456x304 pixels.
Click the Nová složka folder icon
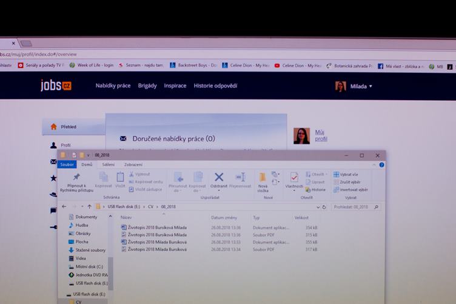pyautogui.click(x=263, y=177)
